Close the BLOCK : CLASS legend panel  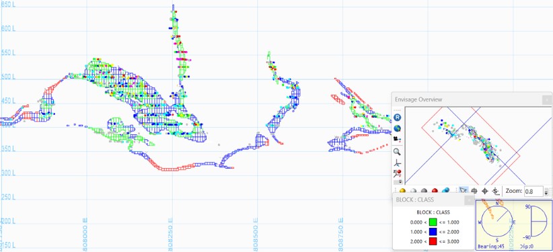[x=469, y=200]
